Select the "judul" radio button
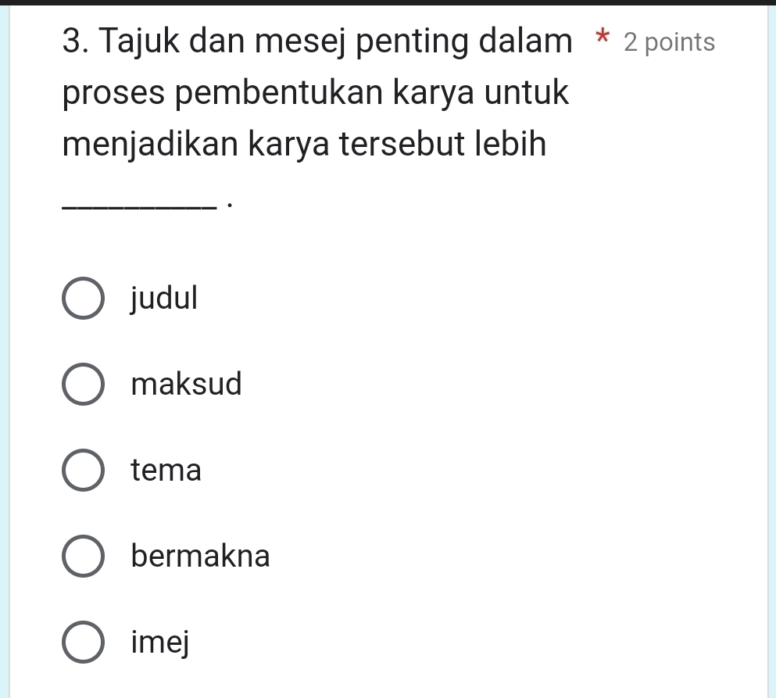 point(82,299)
